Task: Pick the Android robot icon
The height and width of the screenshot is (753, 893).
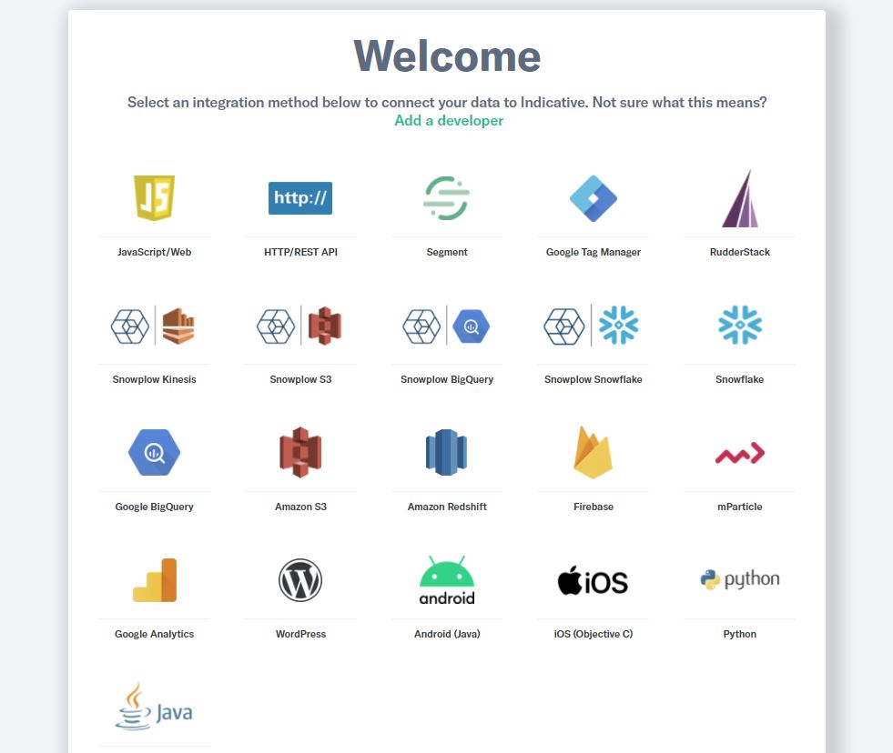Action: (446, 580)
